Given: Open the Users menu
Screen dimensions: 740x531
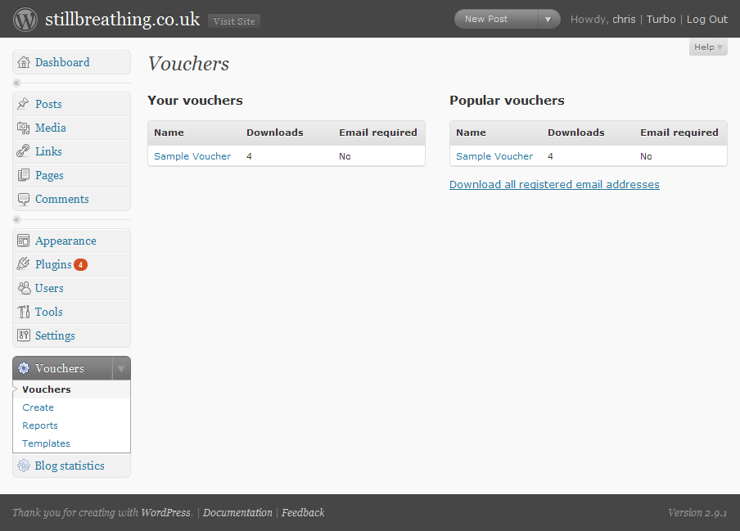Looking at the screenshot, I should (49, 288).
